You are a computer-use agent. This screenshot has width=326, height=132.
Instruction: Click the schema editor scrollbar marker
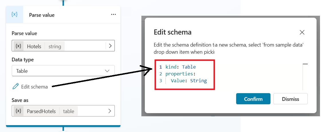click(305, 64)
